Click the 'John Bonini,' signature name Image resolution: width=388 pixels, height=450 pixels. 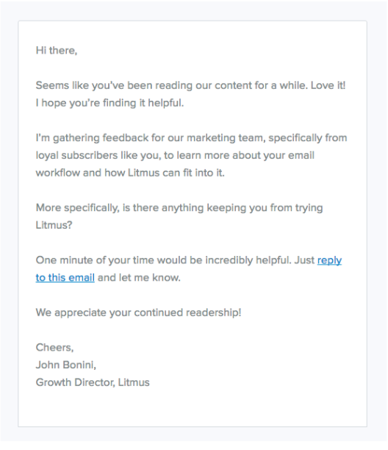click(65, 365)
